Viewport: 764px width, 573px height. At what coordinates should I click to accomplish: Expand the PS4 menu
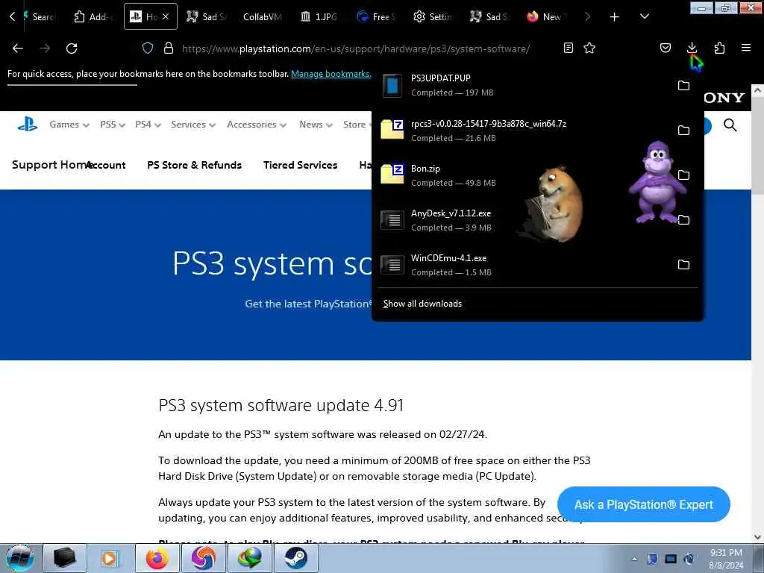click(148, 125)
